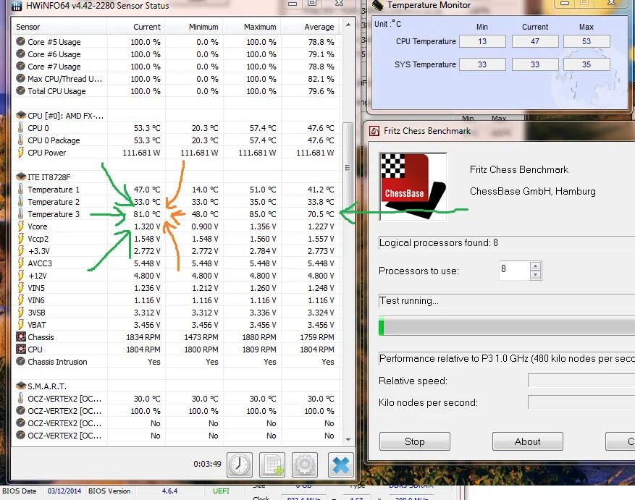Click the ChessBase logo image

(413, 187)
